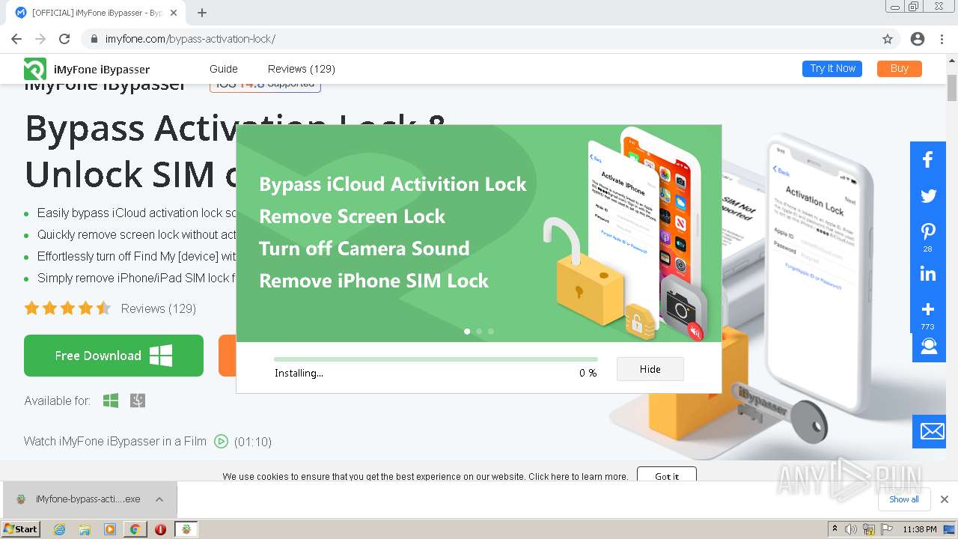The image size is (958, 539).
Task: Click the Reviews (129) link beside stars
Action: [x=158, y=308]
